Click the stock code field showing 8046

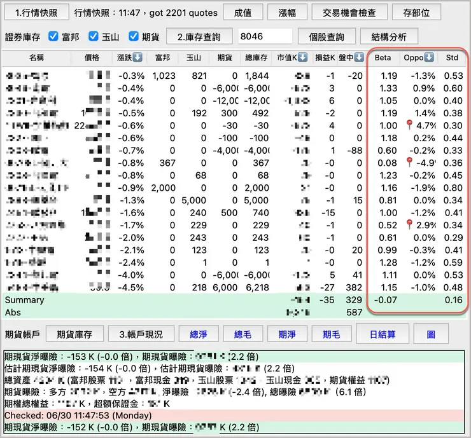coord(265,36)
